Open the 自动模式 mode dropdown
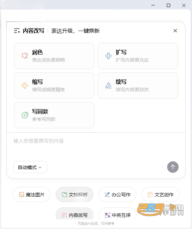 pyautogui.click(x=30, y=167)
